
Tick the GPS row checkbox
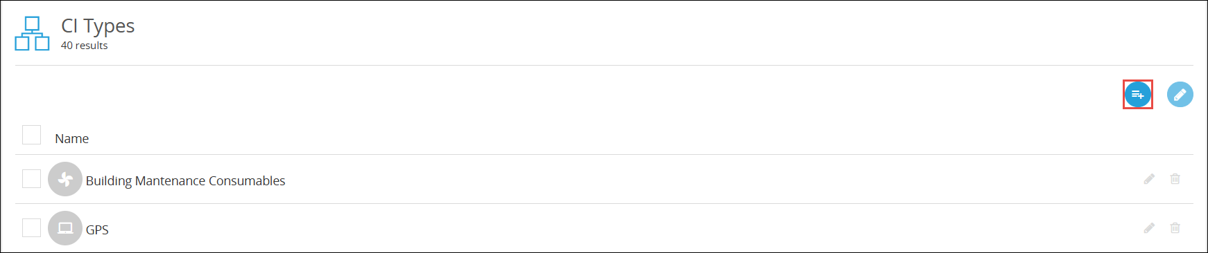tap(31, 227)
